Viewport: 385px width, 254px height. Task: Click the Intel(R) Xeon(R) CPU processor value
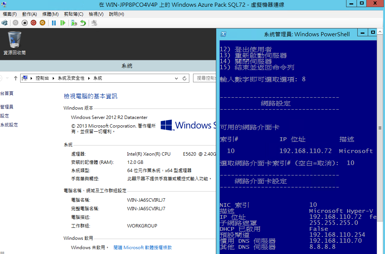(171, 154)
